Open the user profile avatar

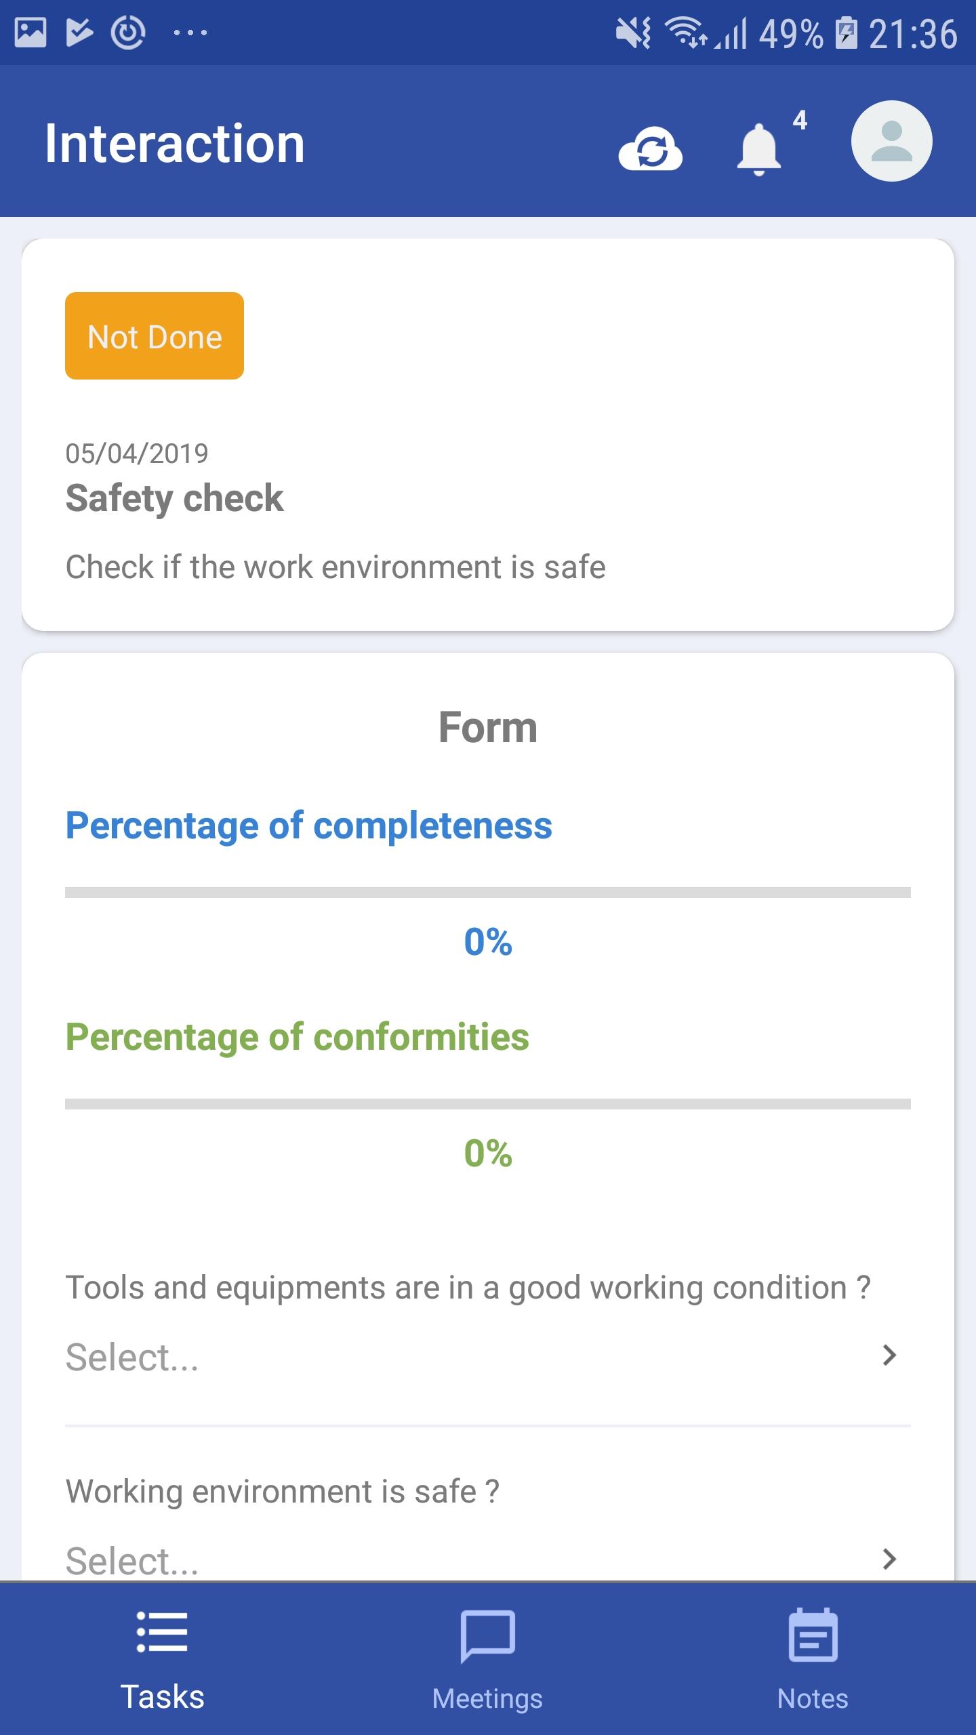coord(891,141)
